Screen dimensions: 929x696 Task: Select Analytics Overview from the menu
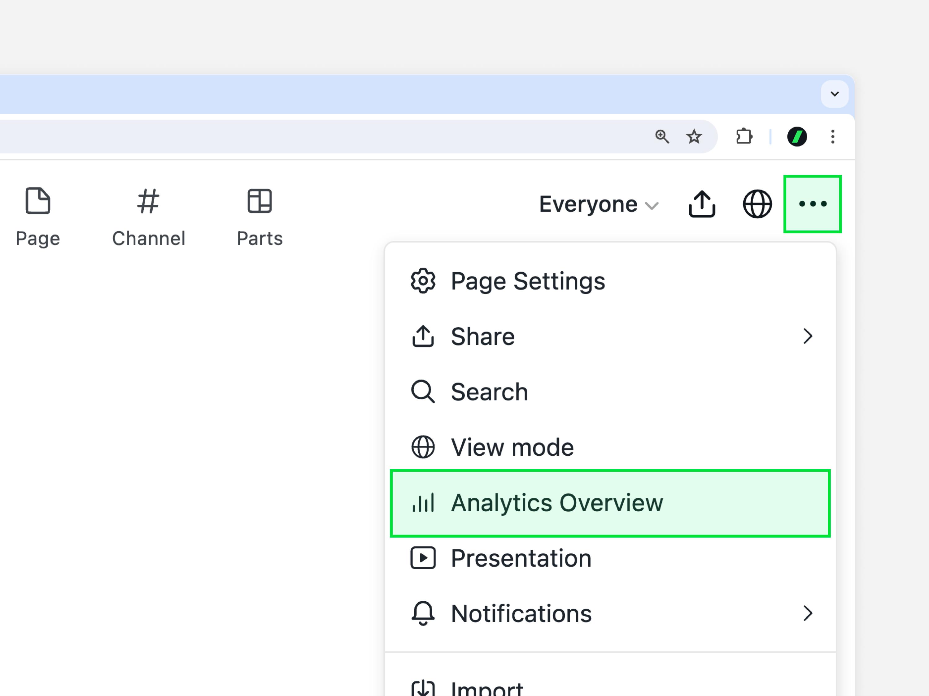(556, 502)
